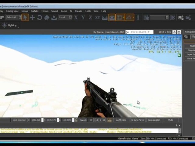This screenshot has width=195, height=146.
Task: Set camera speed to 10 preset
Action: point(104,120)
